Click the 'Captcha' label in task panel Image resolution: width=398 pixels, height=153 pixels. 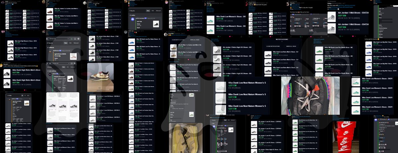click(x=381, y=31)
